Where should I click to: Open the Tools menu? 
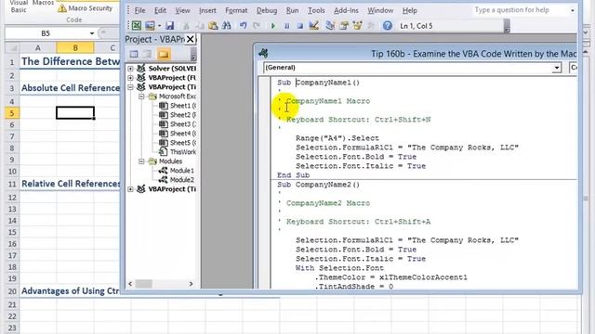pyautogui.click(x=316, y=10)
